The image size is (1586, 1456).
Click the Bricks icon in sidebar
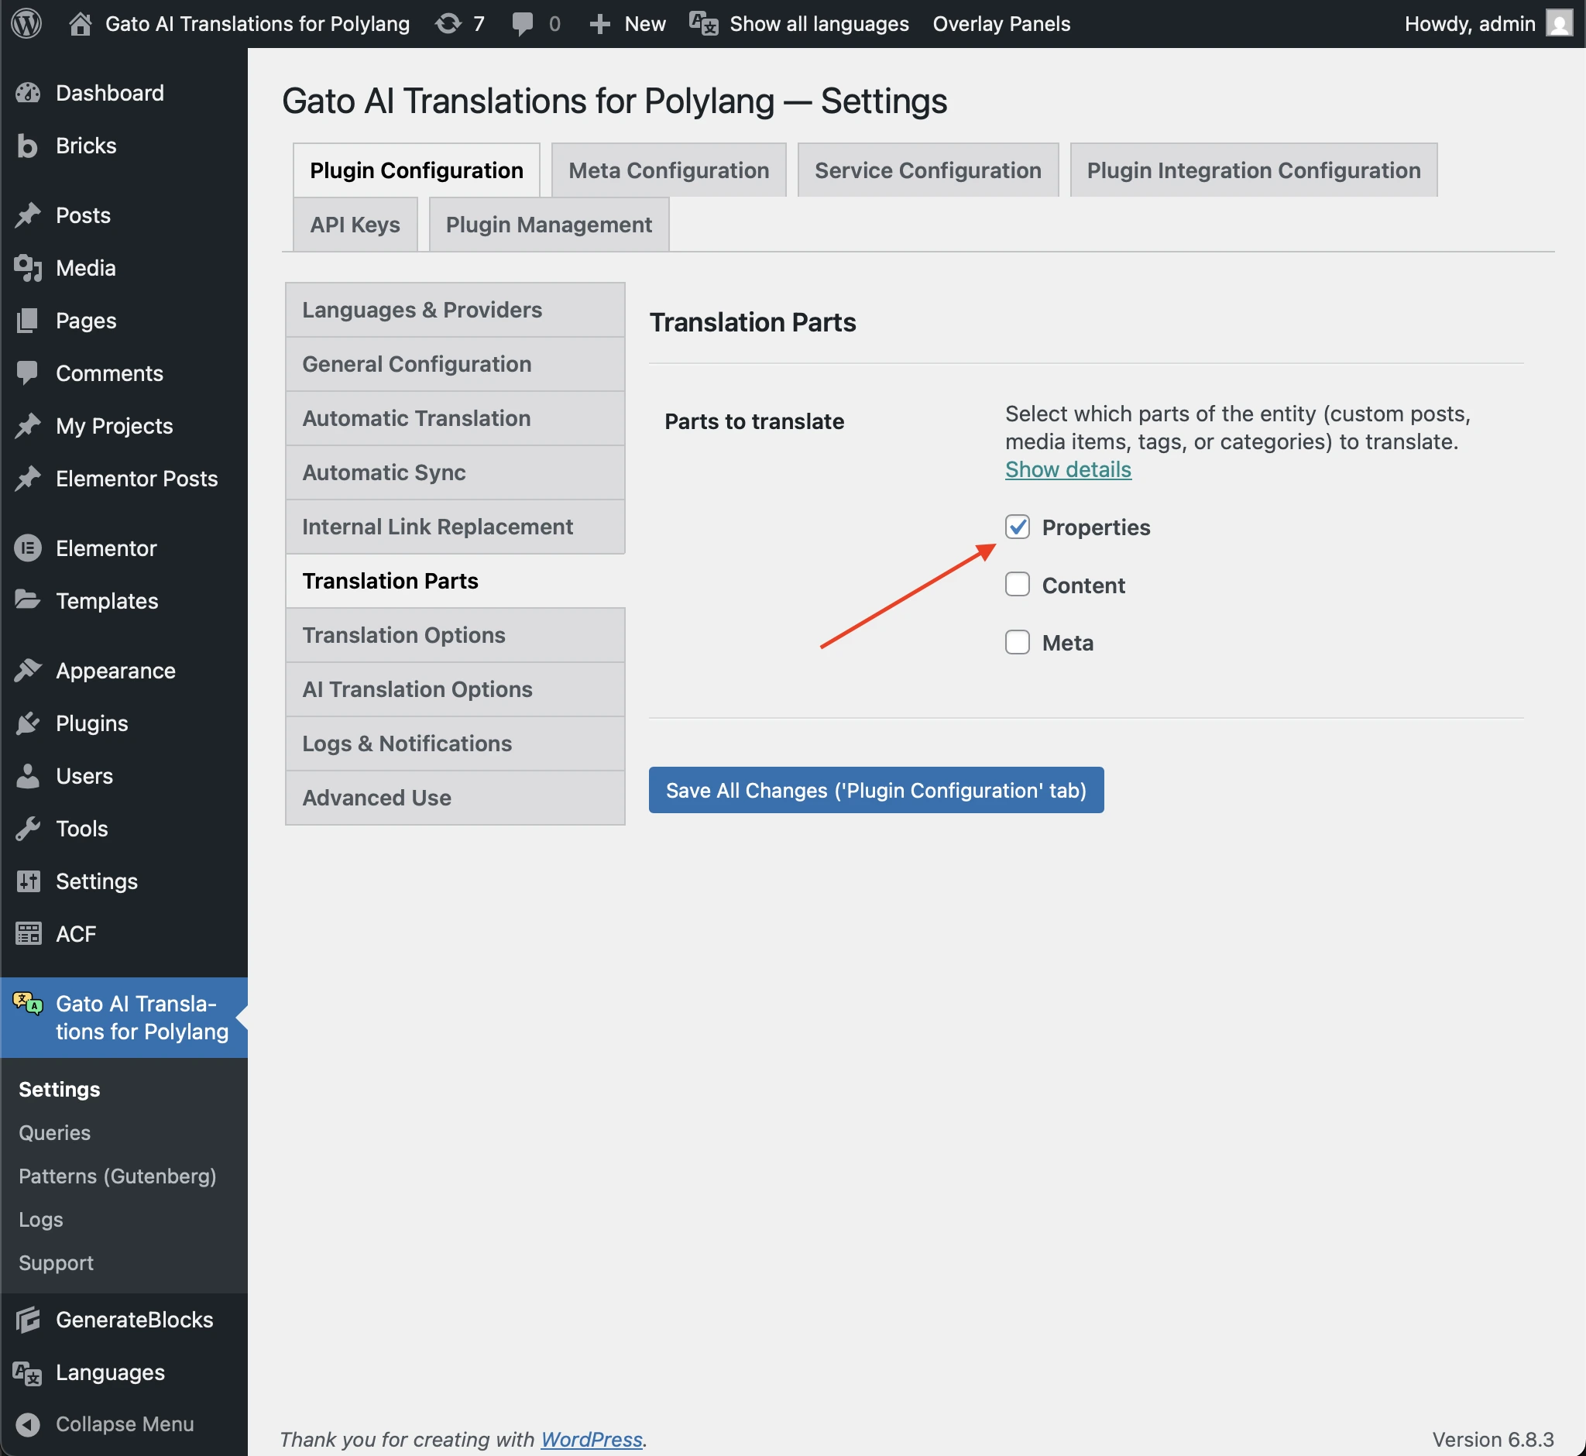pos(28,146)
